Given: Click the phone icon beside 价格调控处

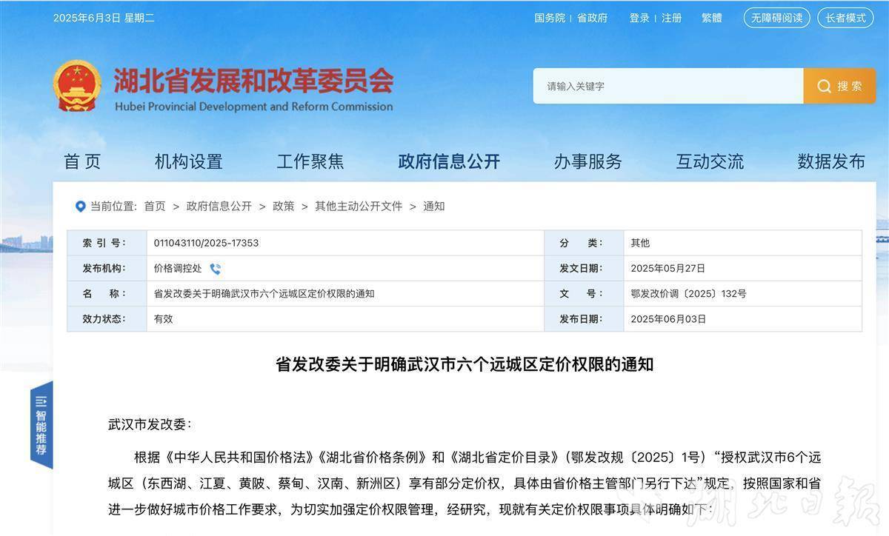Looking at the screenshot, I should coord(215,269).
